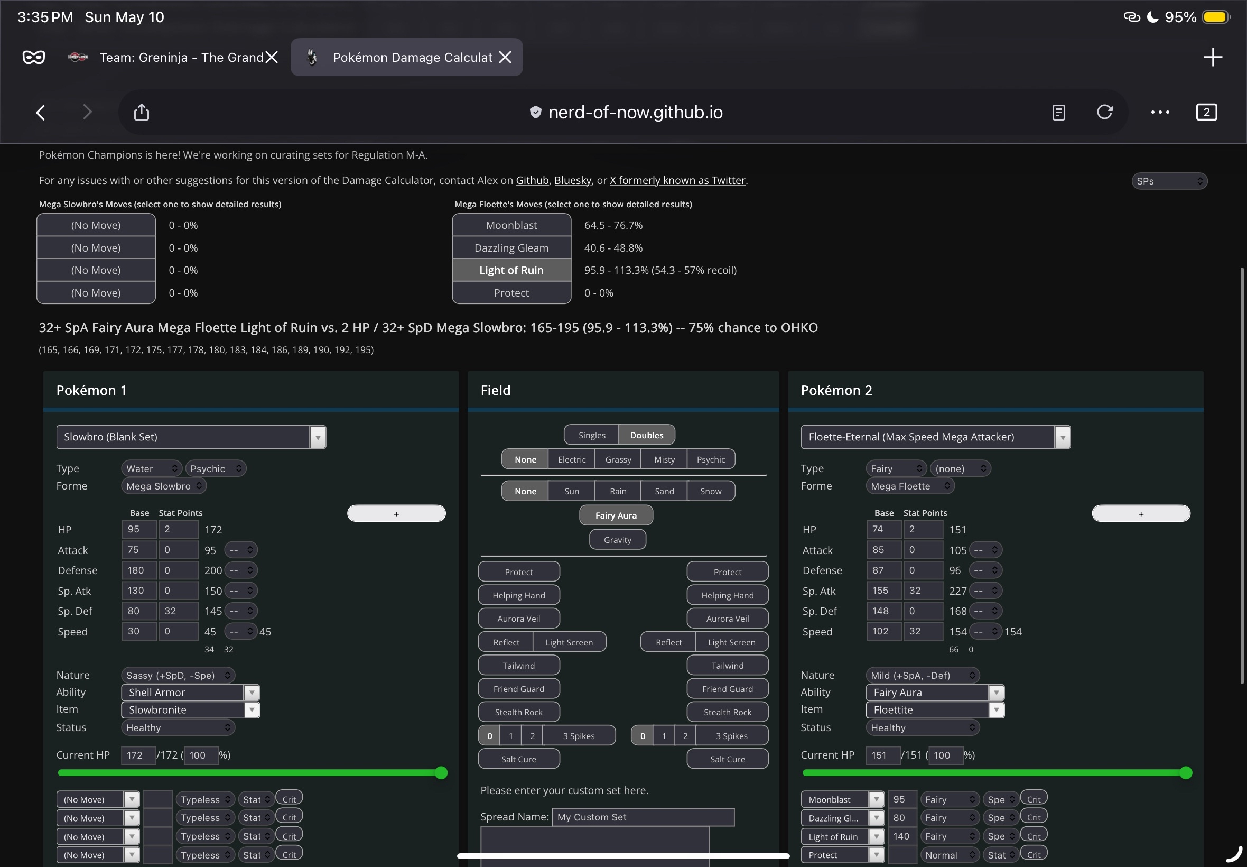
Task: Open the Floette-Eternal set selector arrow
Action: 1063,437
